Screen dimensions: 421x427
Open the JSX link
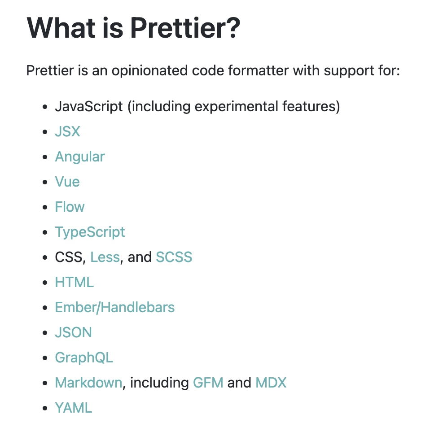tap(68, 131)
